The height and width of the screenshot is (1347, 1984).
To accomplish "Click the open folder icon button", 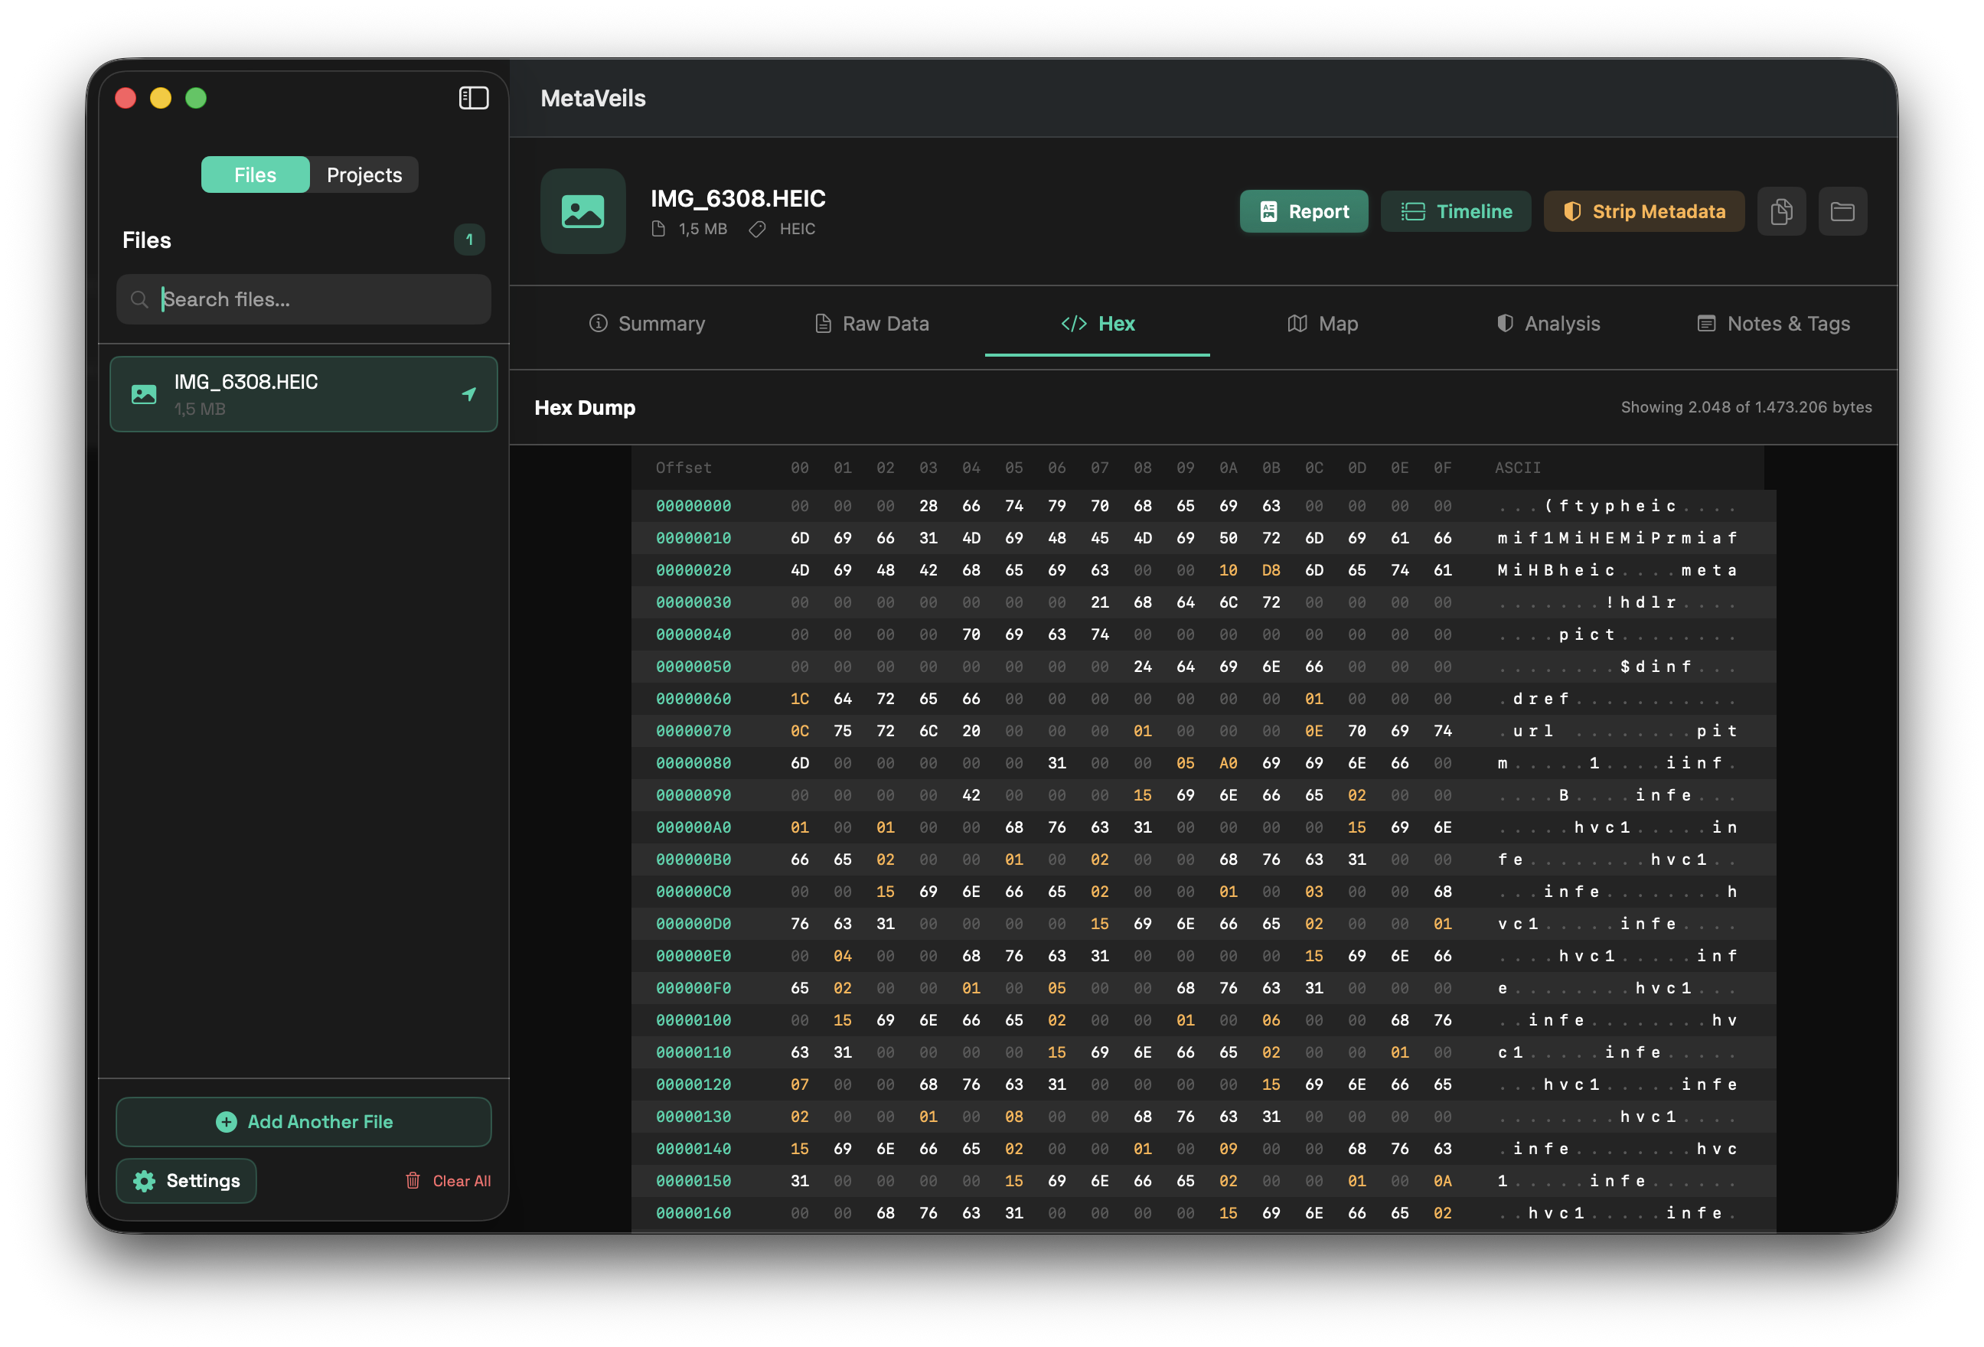I will [x=1842, y=212].
